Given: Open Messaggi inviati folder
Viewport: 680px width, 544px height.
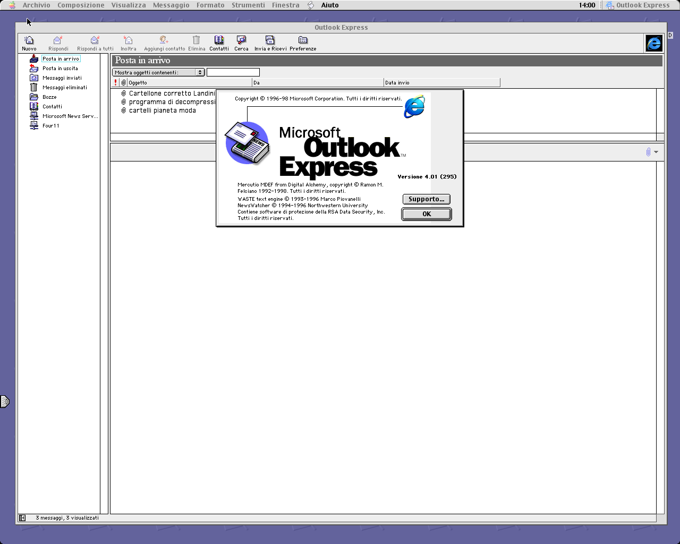Looking at the screenshot, I should (x=62, y=78).
